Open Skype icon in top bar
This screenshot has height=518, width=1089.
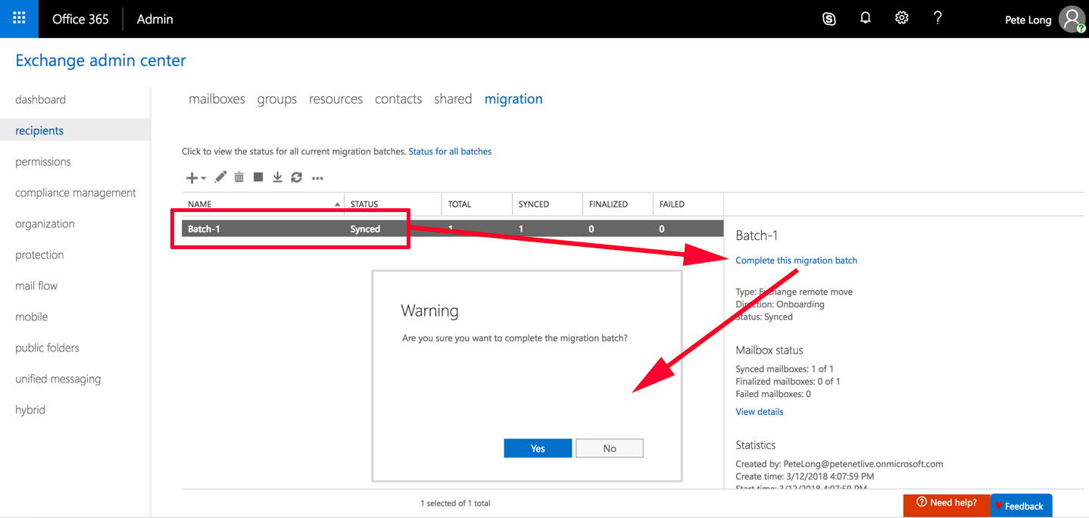828,18
